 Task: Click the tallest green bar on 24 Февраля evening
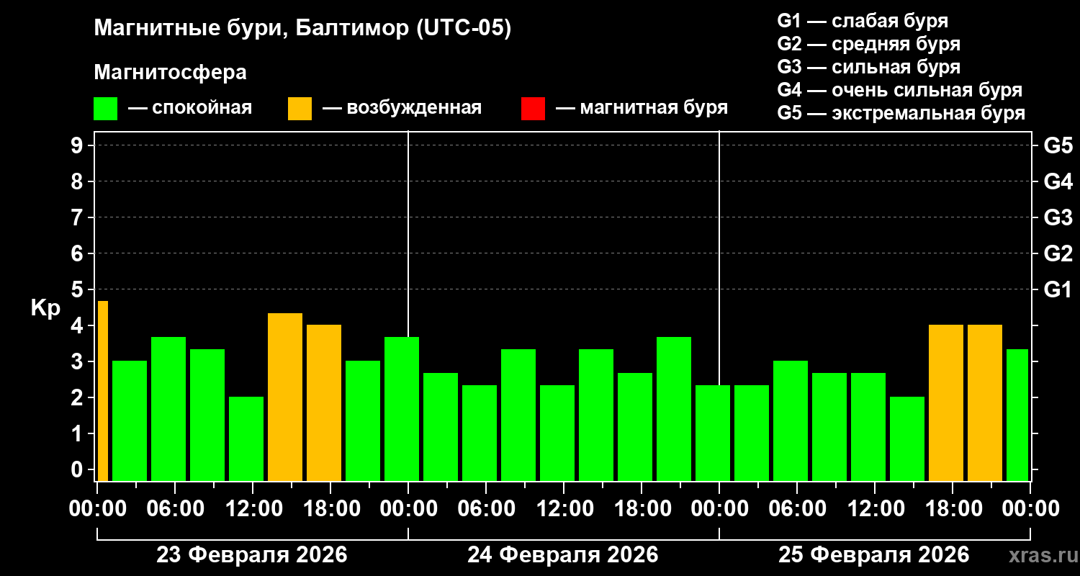click(x=674, y=409)
